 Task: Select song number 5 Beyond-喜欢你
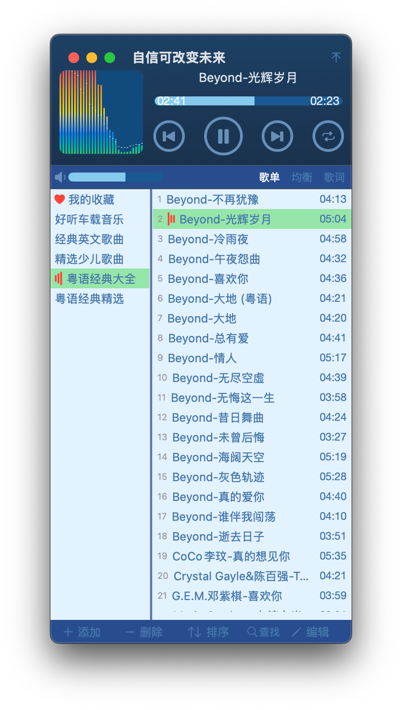pyautogui.click(x=252, y=278)
